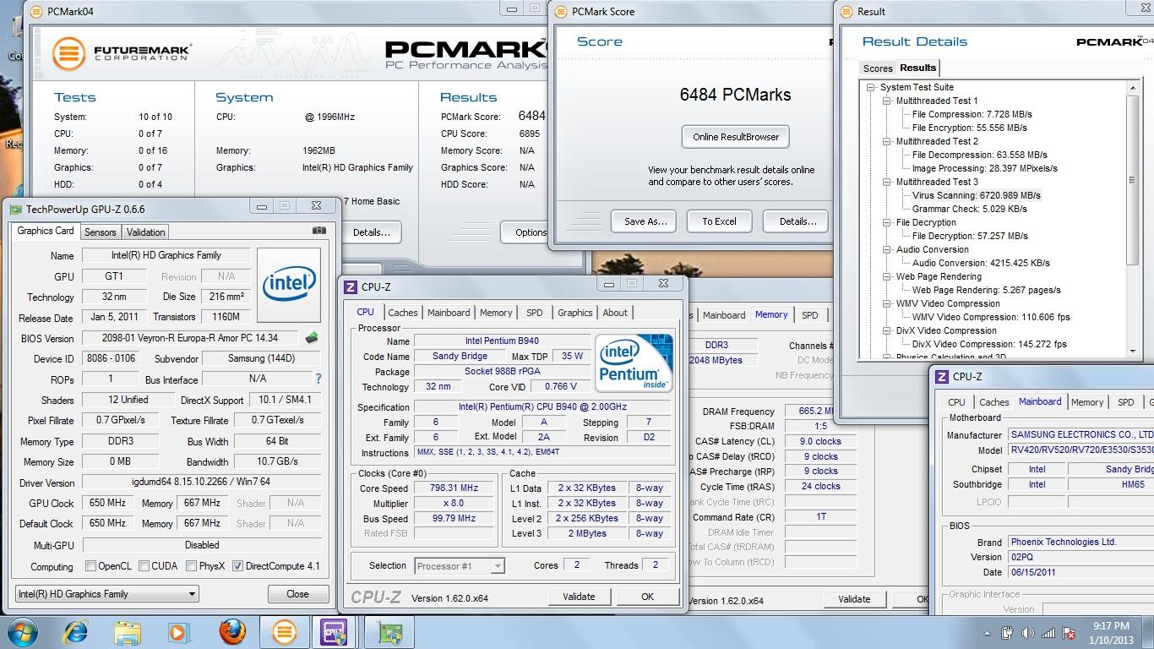Click the Result window title bar icon

[x=846, y=11]
